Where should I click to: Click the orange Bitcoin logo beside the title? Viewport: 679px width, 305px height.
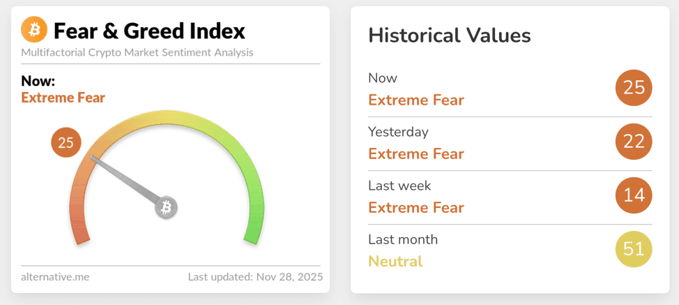click(34, 30)
